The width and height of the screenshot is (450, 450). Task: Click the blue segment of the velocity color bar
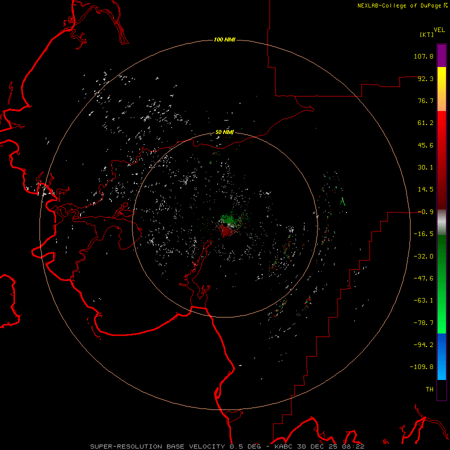[x=441, y=356]
